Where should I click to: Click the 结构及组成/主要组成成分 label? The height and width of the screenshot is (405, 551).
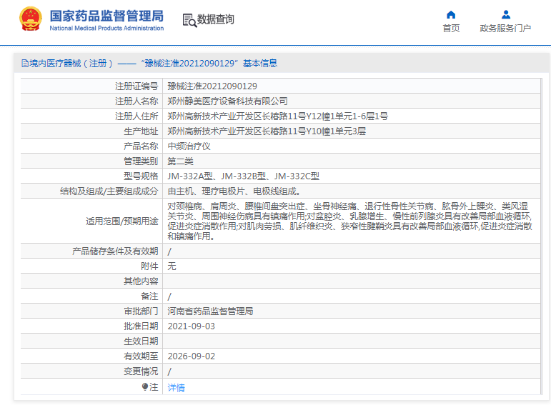point(109,191)
